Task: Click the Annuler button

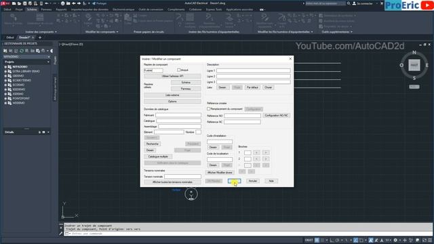Action: pyautogui.click(x=253, y=181)
